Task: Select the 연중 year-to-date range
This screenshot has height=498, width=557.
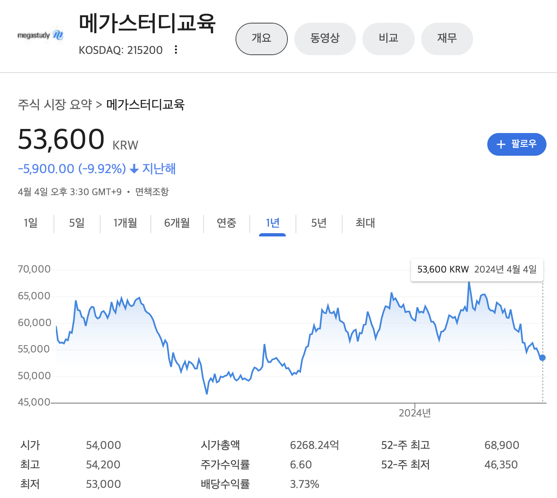Action: (x=226, y=223)
